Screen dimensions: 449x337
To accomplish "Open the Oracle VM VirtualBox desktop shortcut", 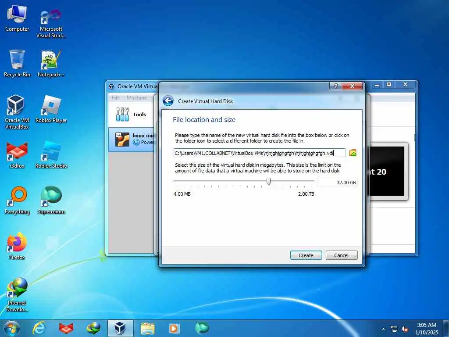I will 17,112.
